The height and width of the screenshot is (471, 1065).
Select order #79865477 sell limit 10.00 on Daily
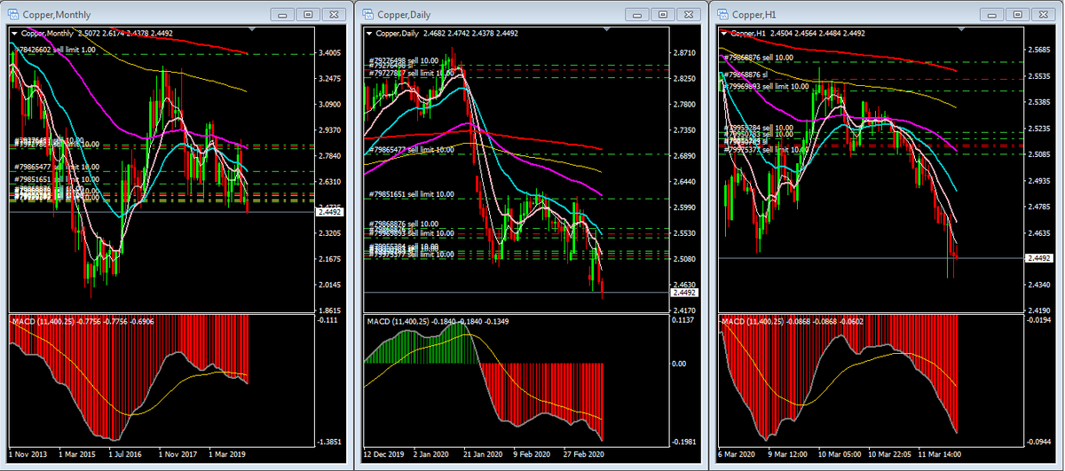point(411,150)
